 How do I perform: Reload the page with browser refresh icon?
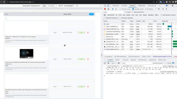click(x=4, y=2)
